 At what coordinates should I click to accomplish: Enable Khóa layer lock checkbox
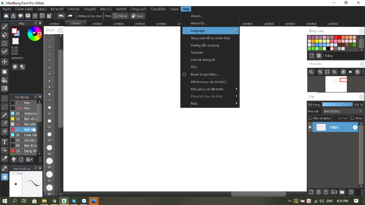[x=353, y=118]
